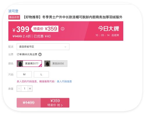
Task: Click the info icon beside 特卖价 ¥359
Action: (x=62, y=29)
